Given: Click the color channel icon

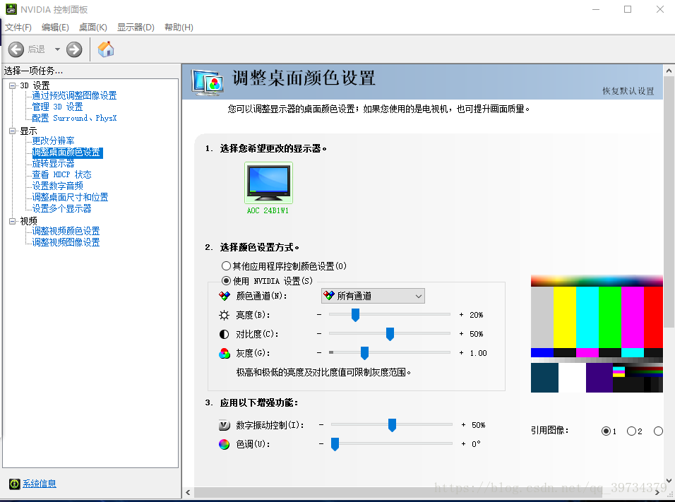Looking at the screenshot, I should 225,296.
